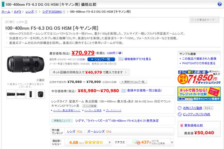The height and width of the screenshot is (149, 224).
Task: Open レンズ breadcrumb link
Action: (30, 12)
